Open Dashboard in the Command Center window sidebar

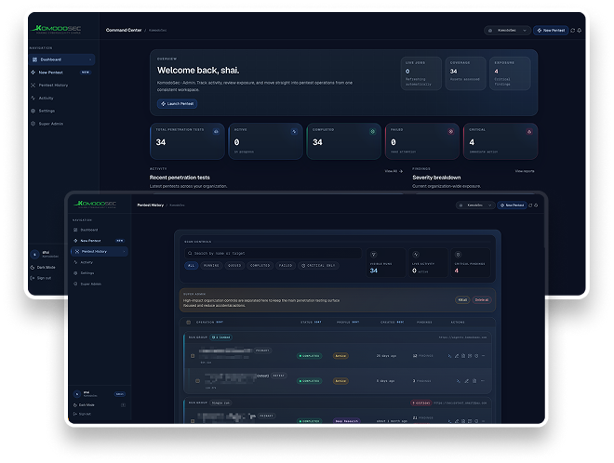tap(62, 60)
